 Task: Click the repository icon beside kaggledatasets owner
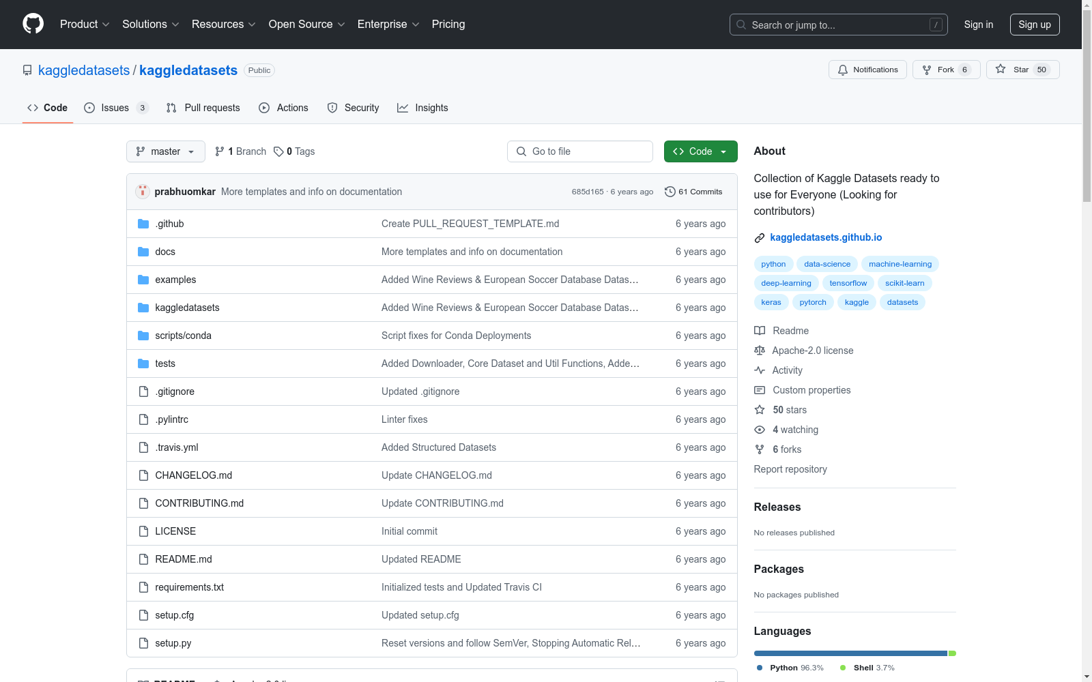coord(27,70)
